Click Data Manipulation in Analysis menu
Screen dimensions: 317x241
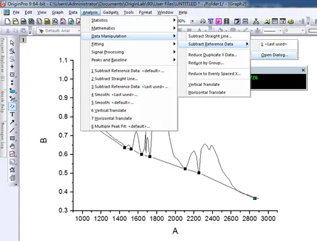tap(129, 36)
